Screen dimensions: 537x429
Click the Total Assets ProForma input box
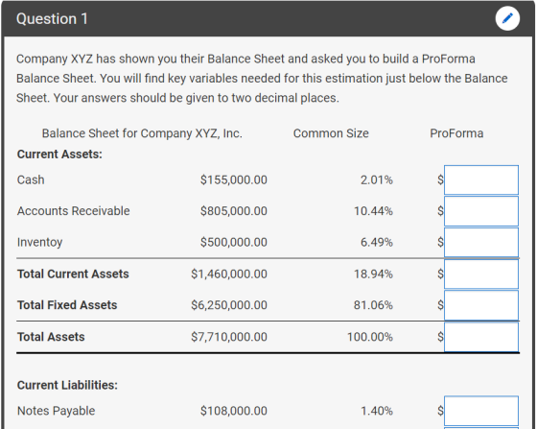click(481, 337)
